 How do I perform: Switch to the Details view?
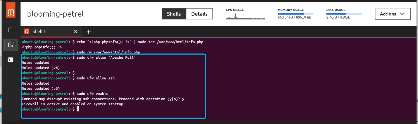[x=199, y=14]
